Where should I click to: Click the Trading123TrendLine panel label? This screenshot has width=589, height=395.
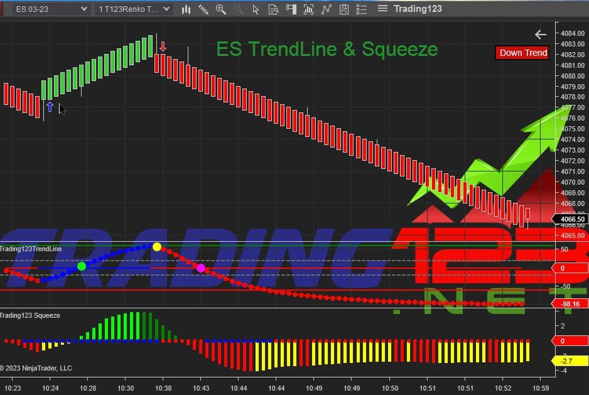click(x=31, y=249)
